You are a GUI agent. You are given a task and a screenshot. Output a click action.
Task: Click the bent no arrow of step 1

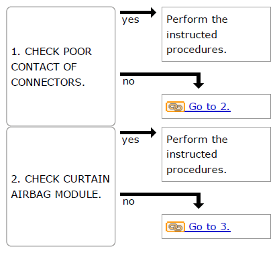(162, 80)
